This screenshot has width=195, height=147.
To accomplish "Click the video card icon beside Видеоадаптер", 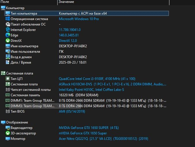I will [7, 128].
